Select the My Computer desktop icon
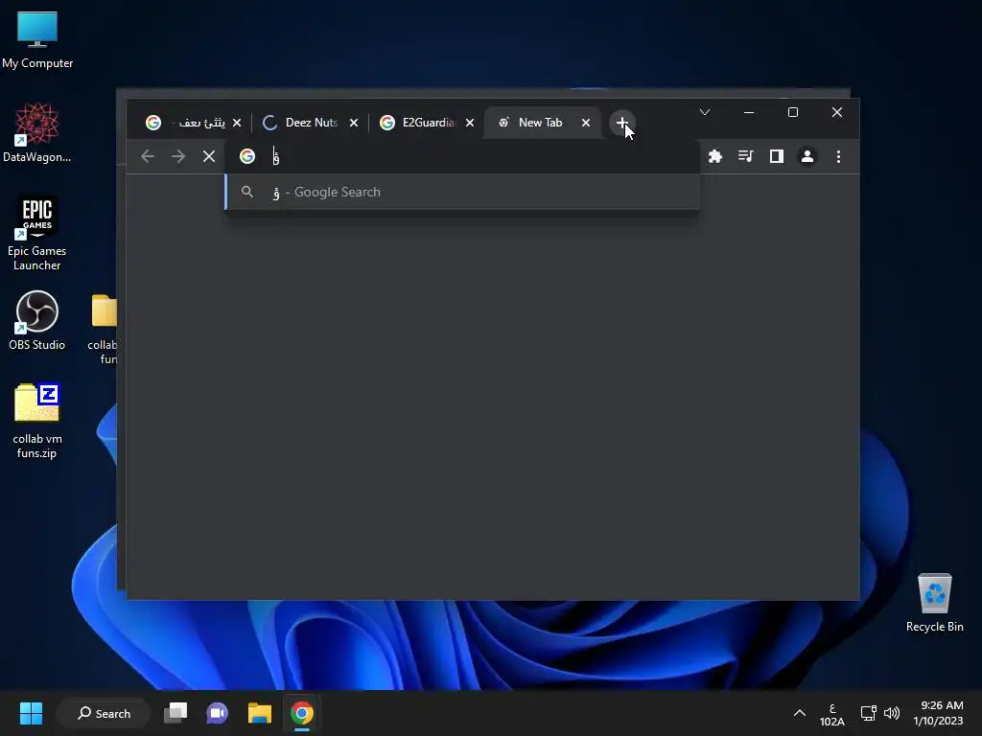 click(37, 40)
